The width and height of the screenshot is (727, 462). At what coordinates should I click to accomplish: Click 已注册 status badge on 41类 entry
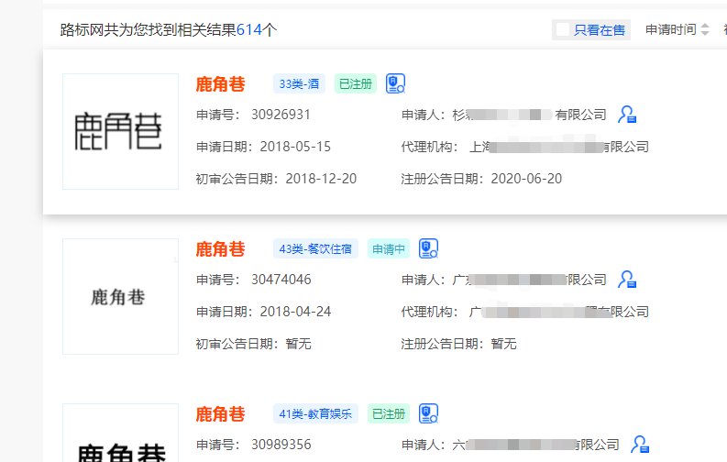coord(389,413)
